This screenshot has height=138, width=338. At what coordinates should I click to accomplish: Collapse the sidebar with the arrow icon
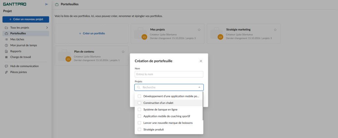[47, 4]
